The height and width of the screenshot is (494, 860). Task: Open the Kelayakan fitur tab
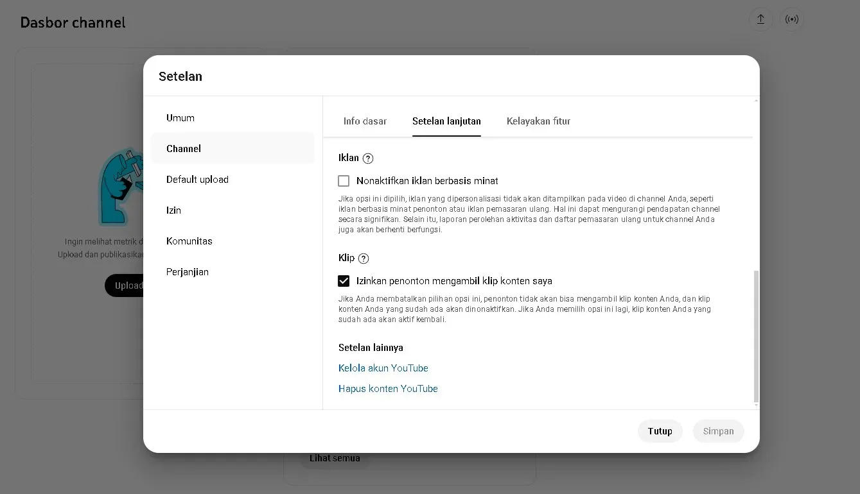click(538, 121)
